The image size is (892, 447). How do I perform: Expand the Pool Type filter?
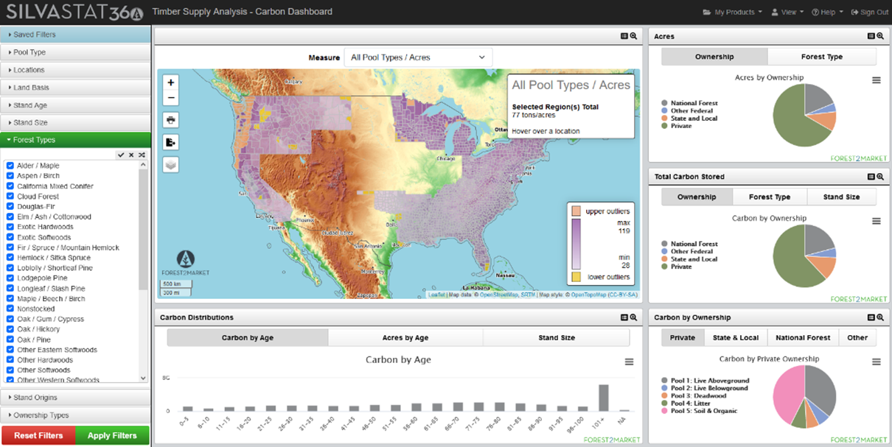[75, 52]
